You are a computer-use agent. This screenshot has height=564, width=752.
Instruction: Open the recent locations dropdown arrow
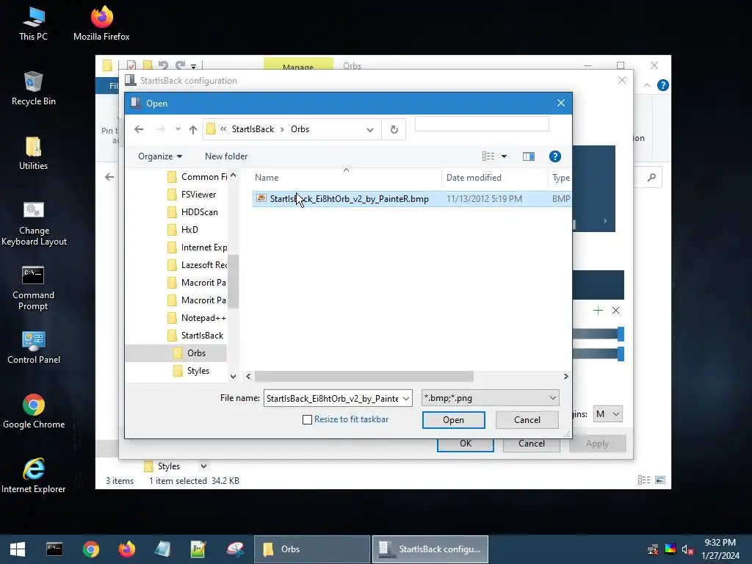pos(178,129)
